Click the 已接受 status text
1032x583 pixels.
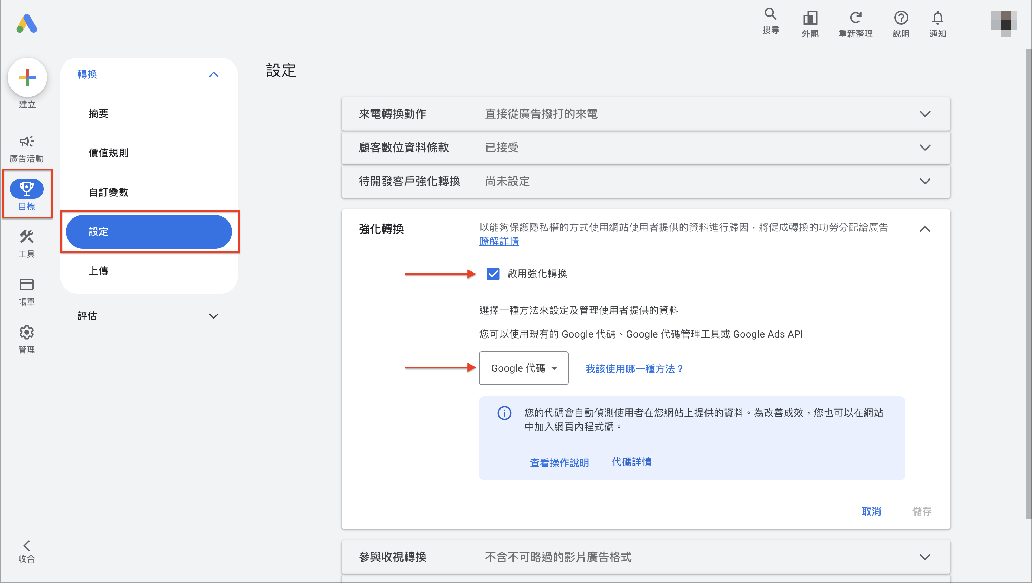(502, 148)
